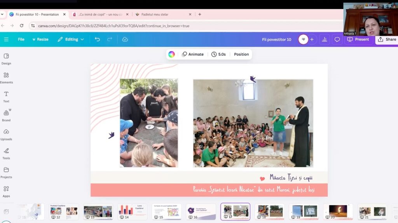Image resolution: width=398 pixels, height=223 pixels.
Task: Open a new browser tab
Action: pos(200,14)
